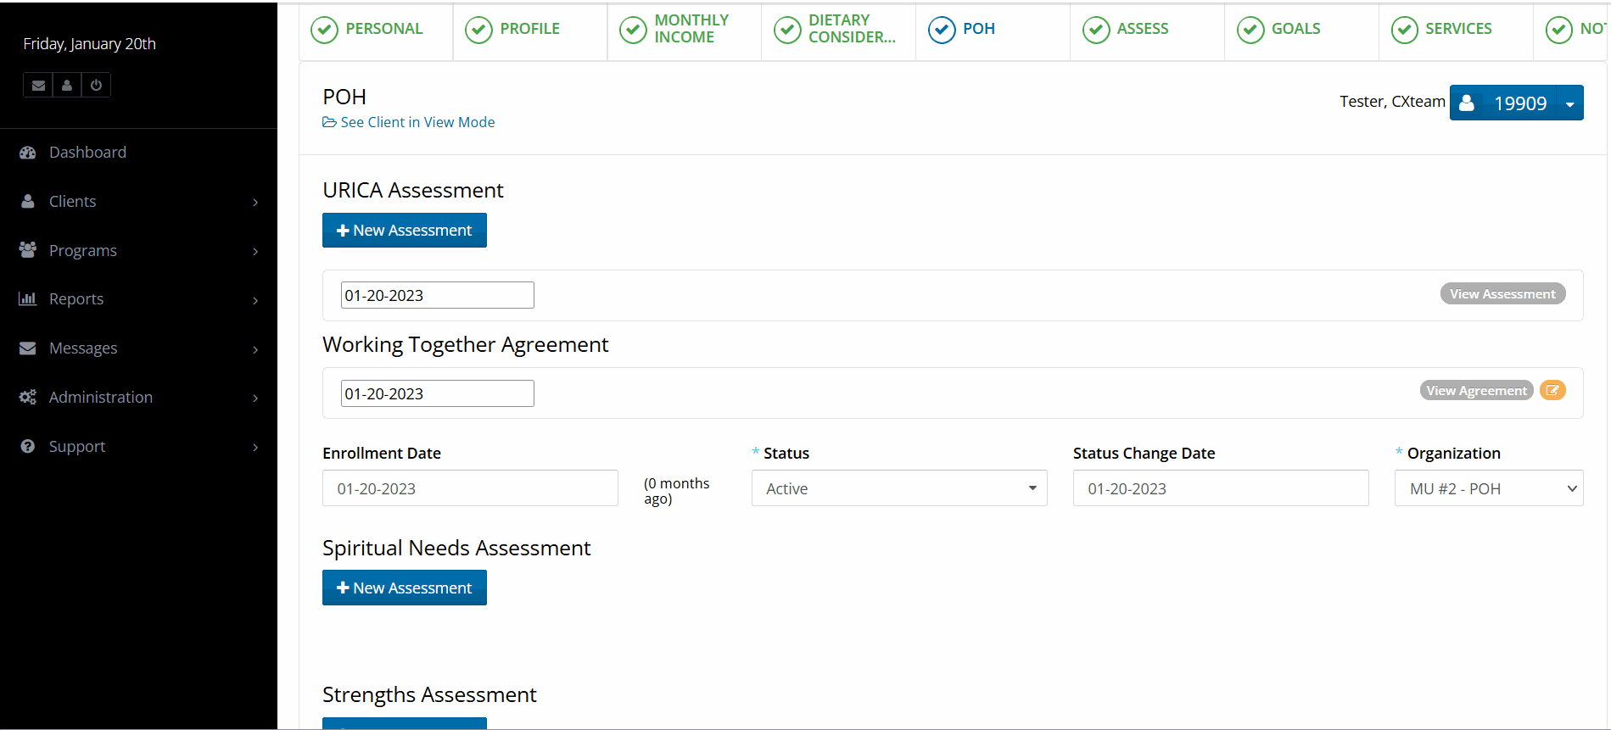Click the Dashboard gauge icon in sidebar
This screenshot has height=730, width=1611.
click(x=28, y=153)
